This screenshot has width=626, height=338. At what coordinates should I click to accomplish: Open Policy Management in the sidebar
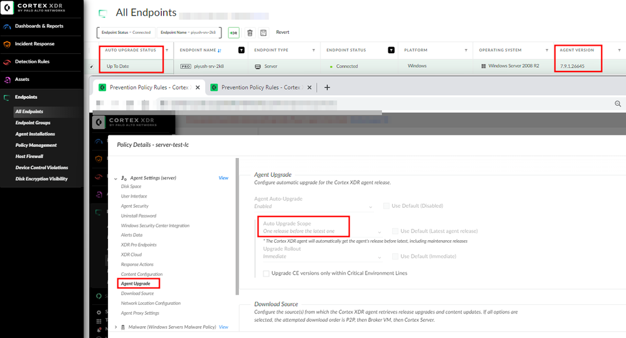[x=36, y=145]
